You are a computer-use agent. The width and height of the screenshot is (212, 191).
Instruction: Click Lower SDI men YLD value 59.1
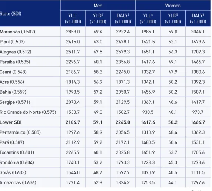coord(97,122)
